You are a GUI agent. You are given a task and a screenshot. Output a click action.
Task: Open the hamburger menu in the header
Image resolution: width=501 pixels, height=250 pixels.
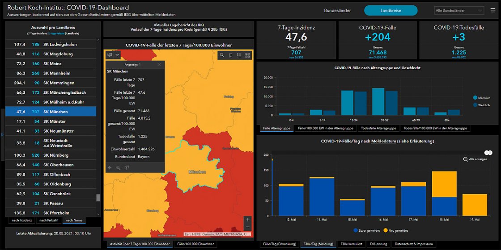coord(492,10)
